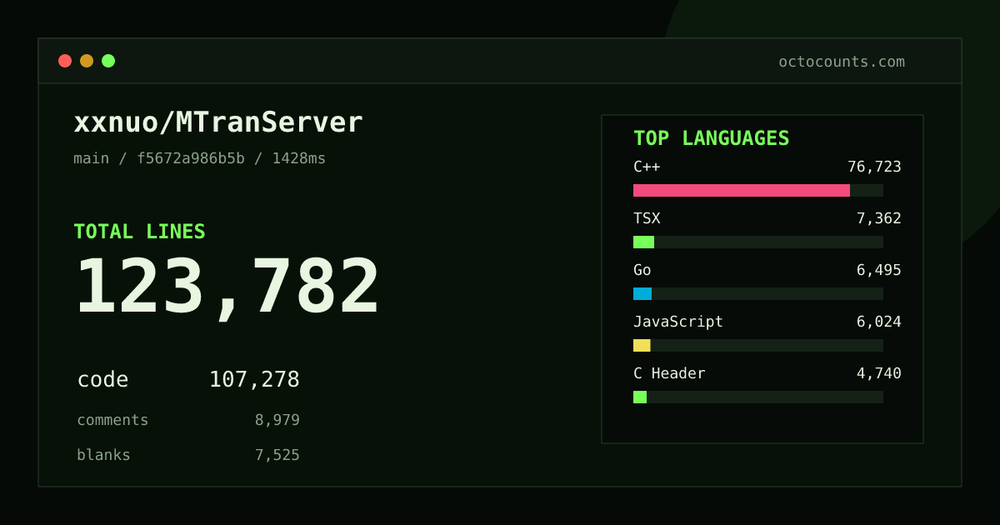Screen dimensions: 1000x525
Task: Select the total count 123,782
Action: click(x=227, y=287)
